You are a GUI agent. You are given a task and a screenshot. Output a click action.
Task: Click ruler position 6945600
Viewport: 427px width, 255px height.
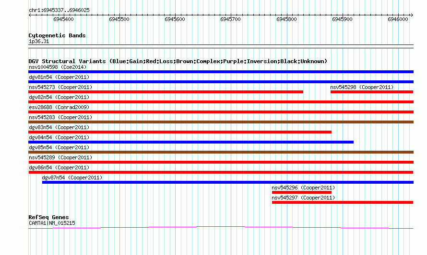coord(175,19)
